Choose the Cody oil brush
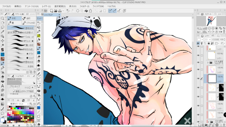The image size is (226, 127). pyautogui.click(x=21, y=37)
